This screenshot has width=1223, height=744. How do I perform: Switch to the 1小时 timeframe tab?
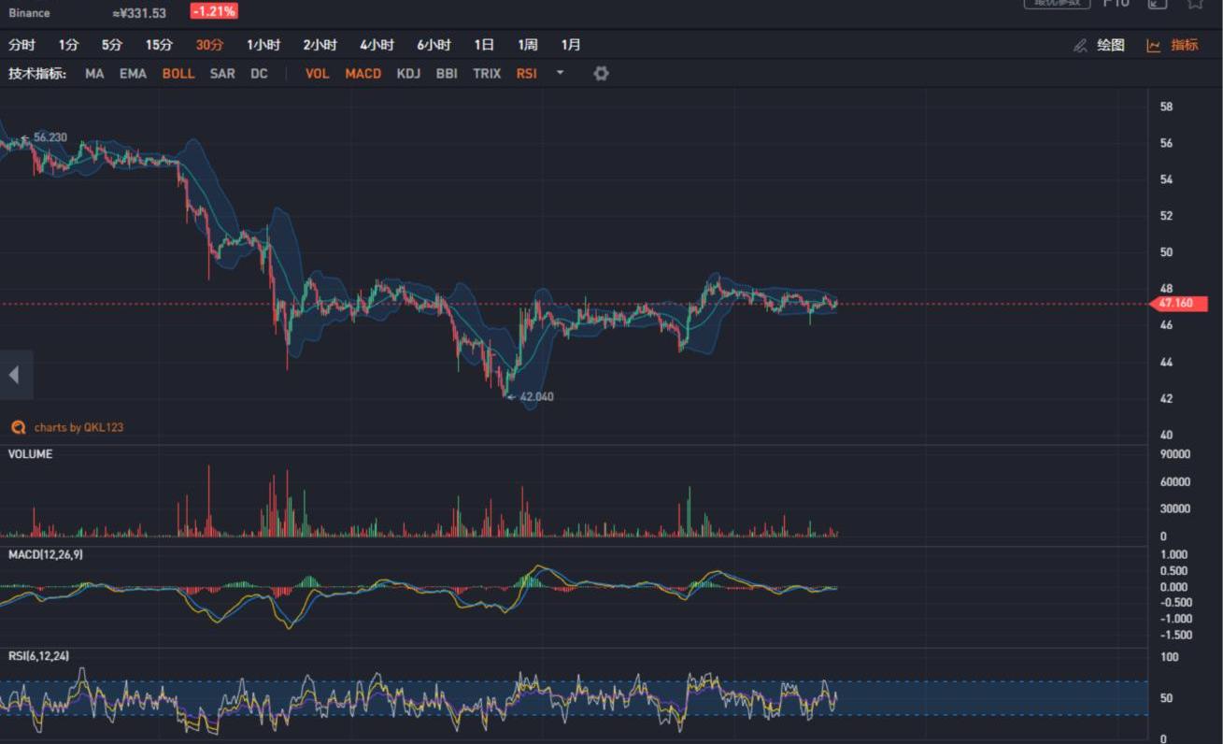263,45
